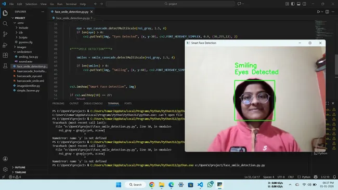
Task: Split the editor to the right
Action: [327, 11]
